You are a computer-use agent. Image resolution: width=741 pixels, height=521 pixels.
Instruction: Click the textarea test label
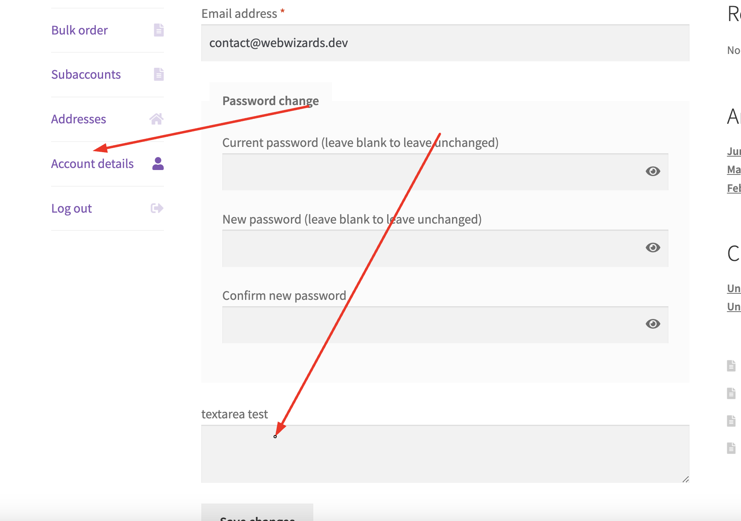coord(235,414)
